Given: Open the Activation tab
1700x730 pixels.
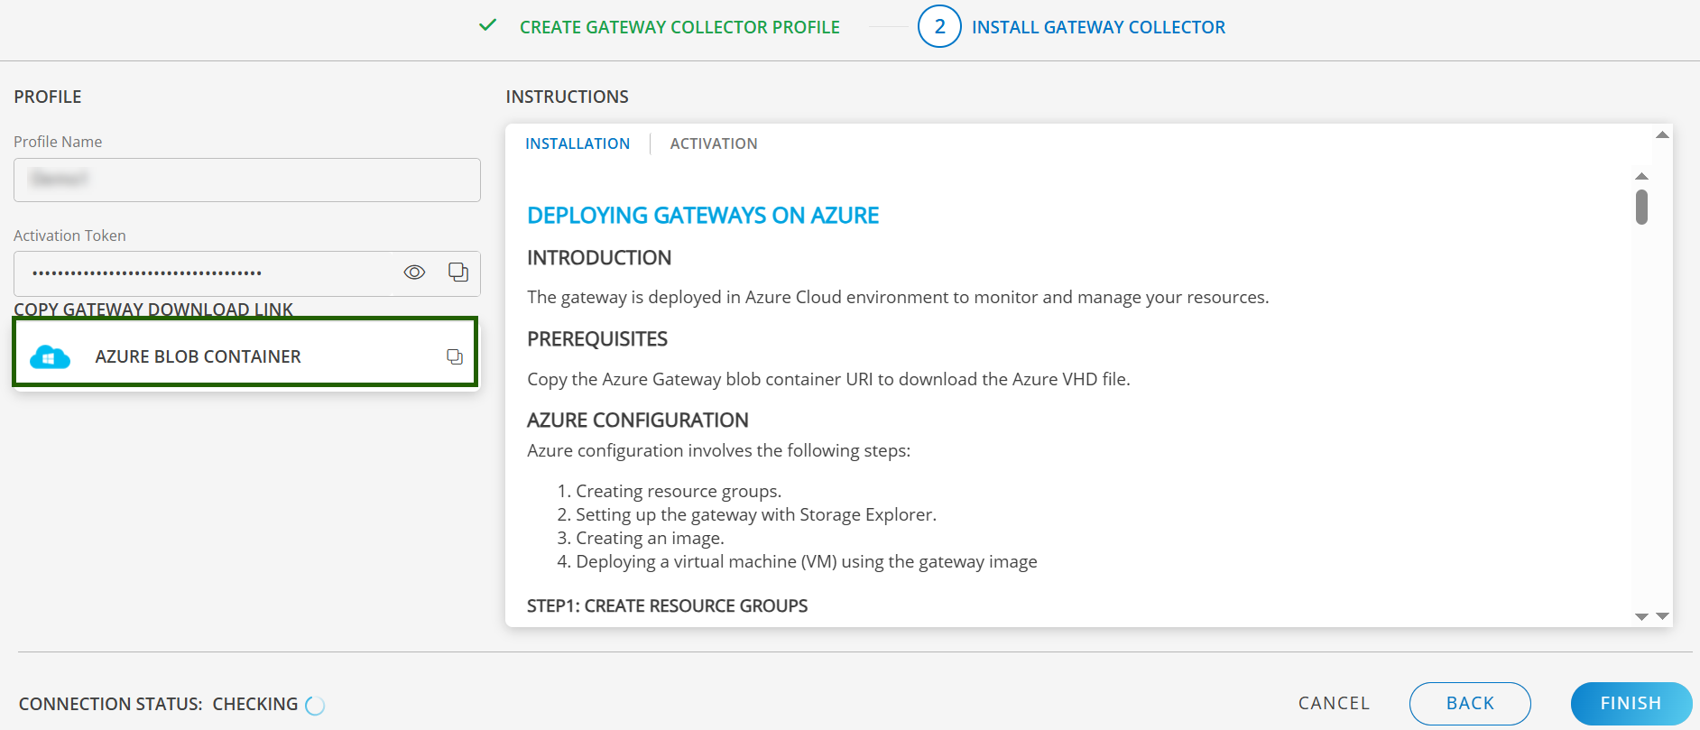Looking at the screenshot, I should [x=713, y=143].
